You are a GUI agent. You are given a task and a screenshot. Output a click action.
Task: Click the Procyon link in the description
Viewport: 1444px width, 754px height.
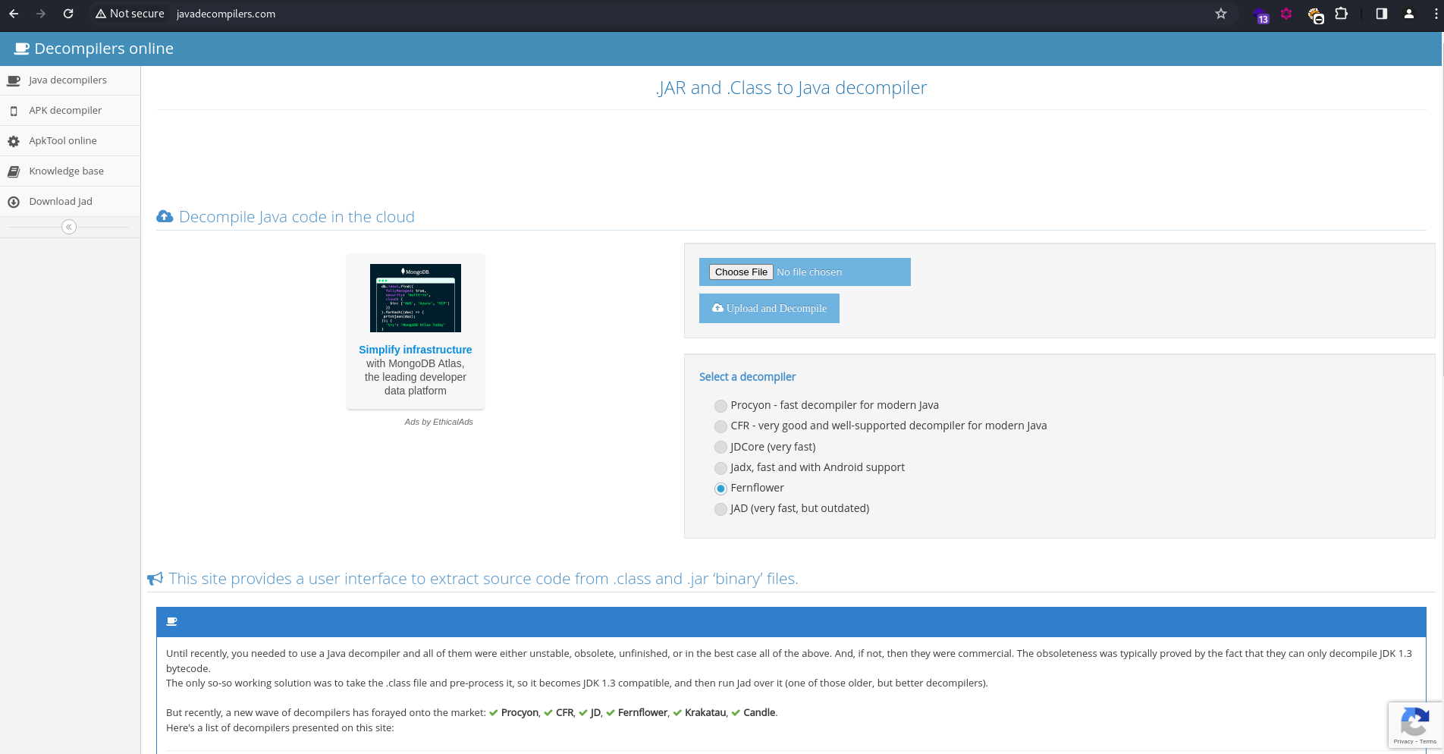click(520, 712)
